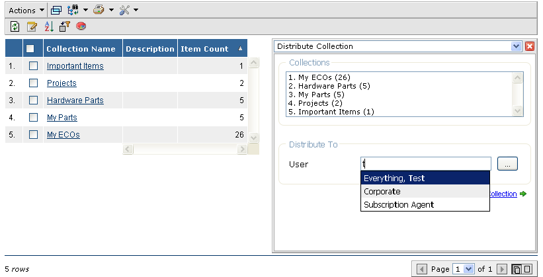Check the Important Items row checkbox
The height and width of the screenshot is (277, 543).
tap(33, 66)
